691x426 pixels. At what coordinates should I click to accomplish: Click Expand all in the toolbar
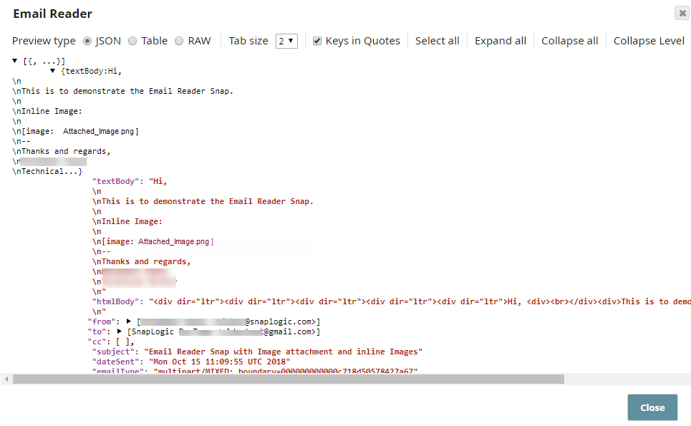[500, 41]
